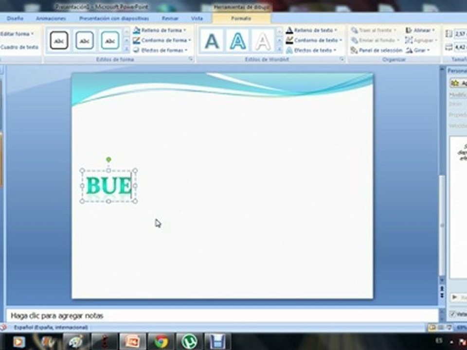467x350 pixels.
Task: Open uTorrent from the taskbar
Action: tap(189, 341)
